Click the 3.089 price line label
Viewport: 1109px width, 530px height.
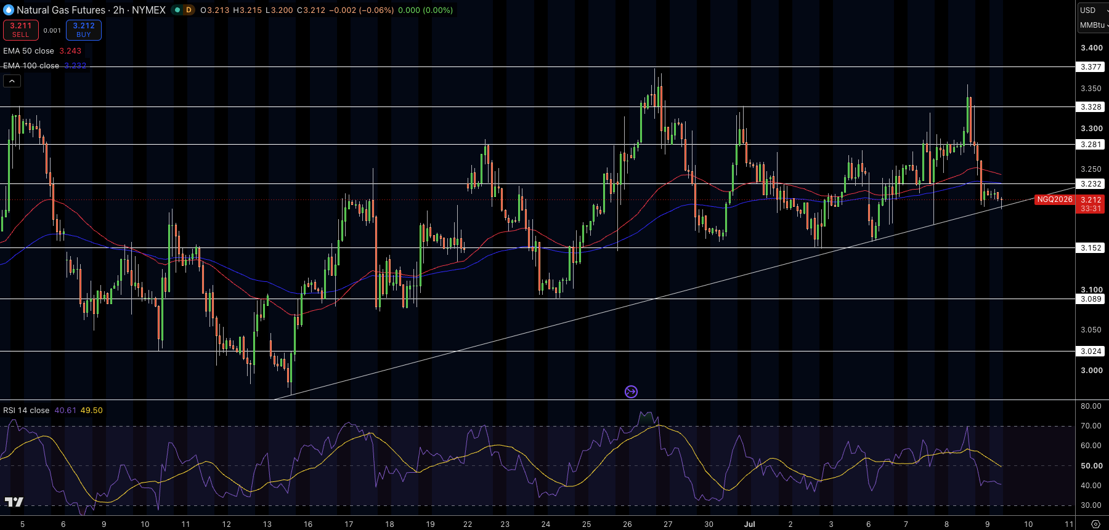1091,299
